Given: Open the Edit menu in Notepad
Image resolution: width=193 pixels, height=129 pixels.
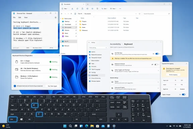Looking at the screenshot, I should (20, 17).
